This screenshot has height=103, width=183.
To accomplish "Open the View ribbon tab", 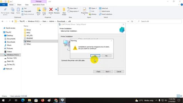I will click(27, 5).
